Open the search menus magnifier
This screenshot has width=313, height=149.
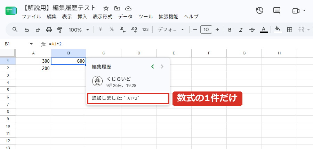coord(15,30)
